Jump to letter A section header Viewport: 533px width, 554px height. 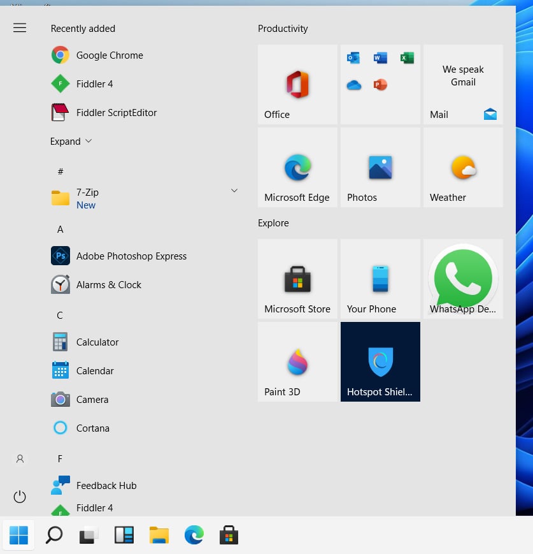[60, 230]
